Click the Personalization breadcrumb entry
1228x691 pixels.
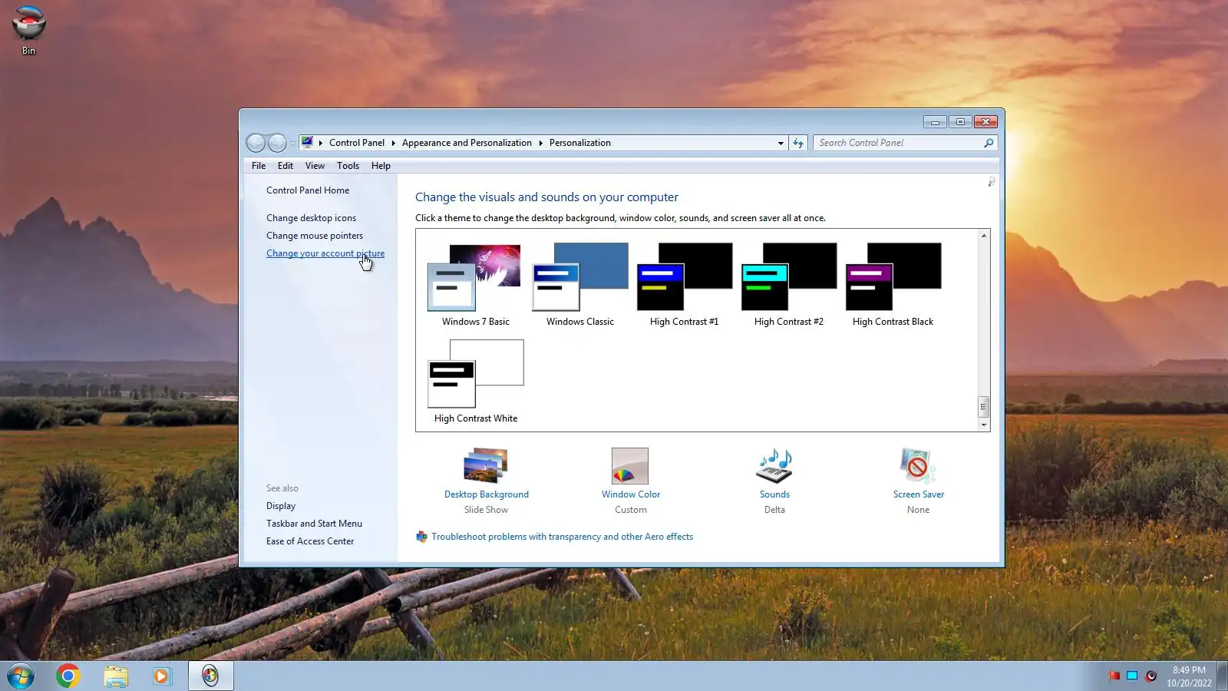(x=580, y=143)
